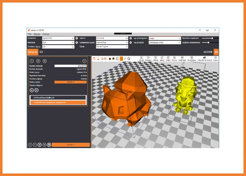Select the first file row in model list
The image size is (246, 176).
tap(58, 97)
